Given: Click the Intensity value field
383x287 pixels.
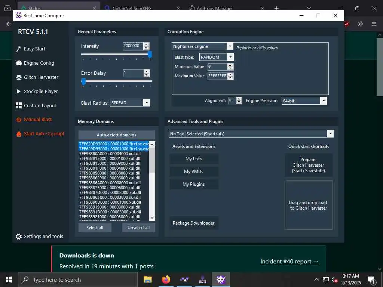Looking at the screenshot, I should coord(133,46).
